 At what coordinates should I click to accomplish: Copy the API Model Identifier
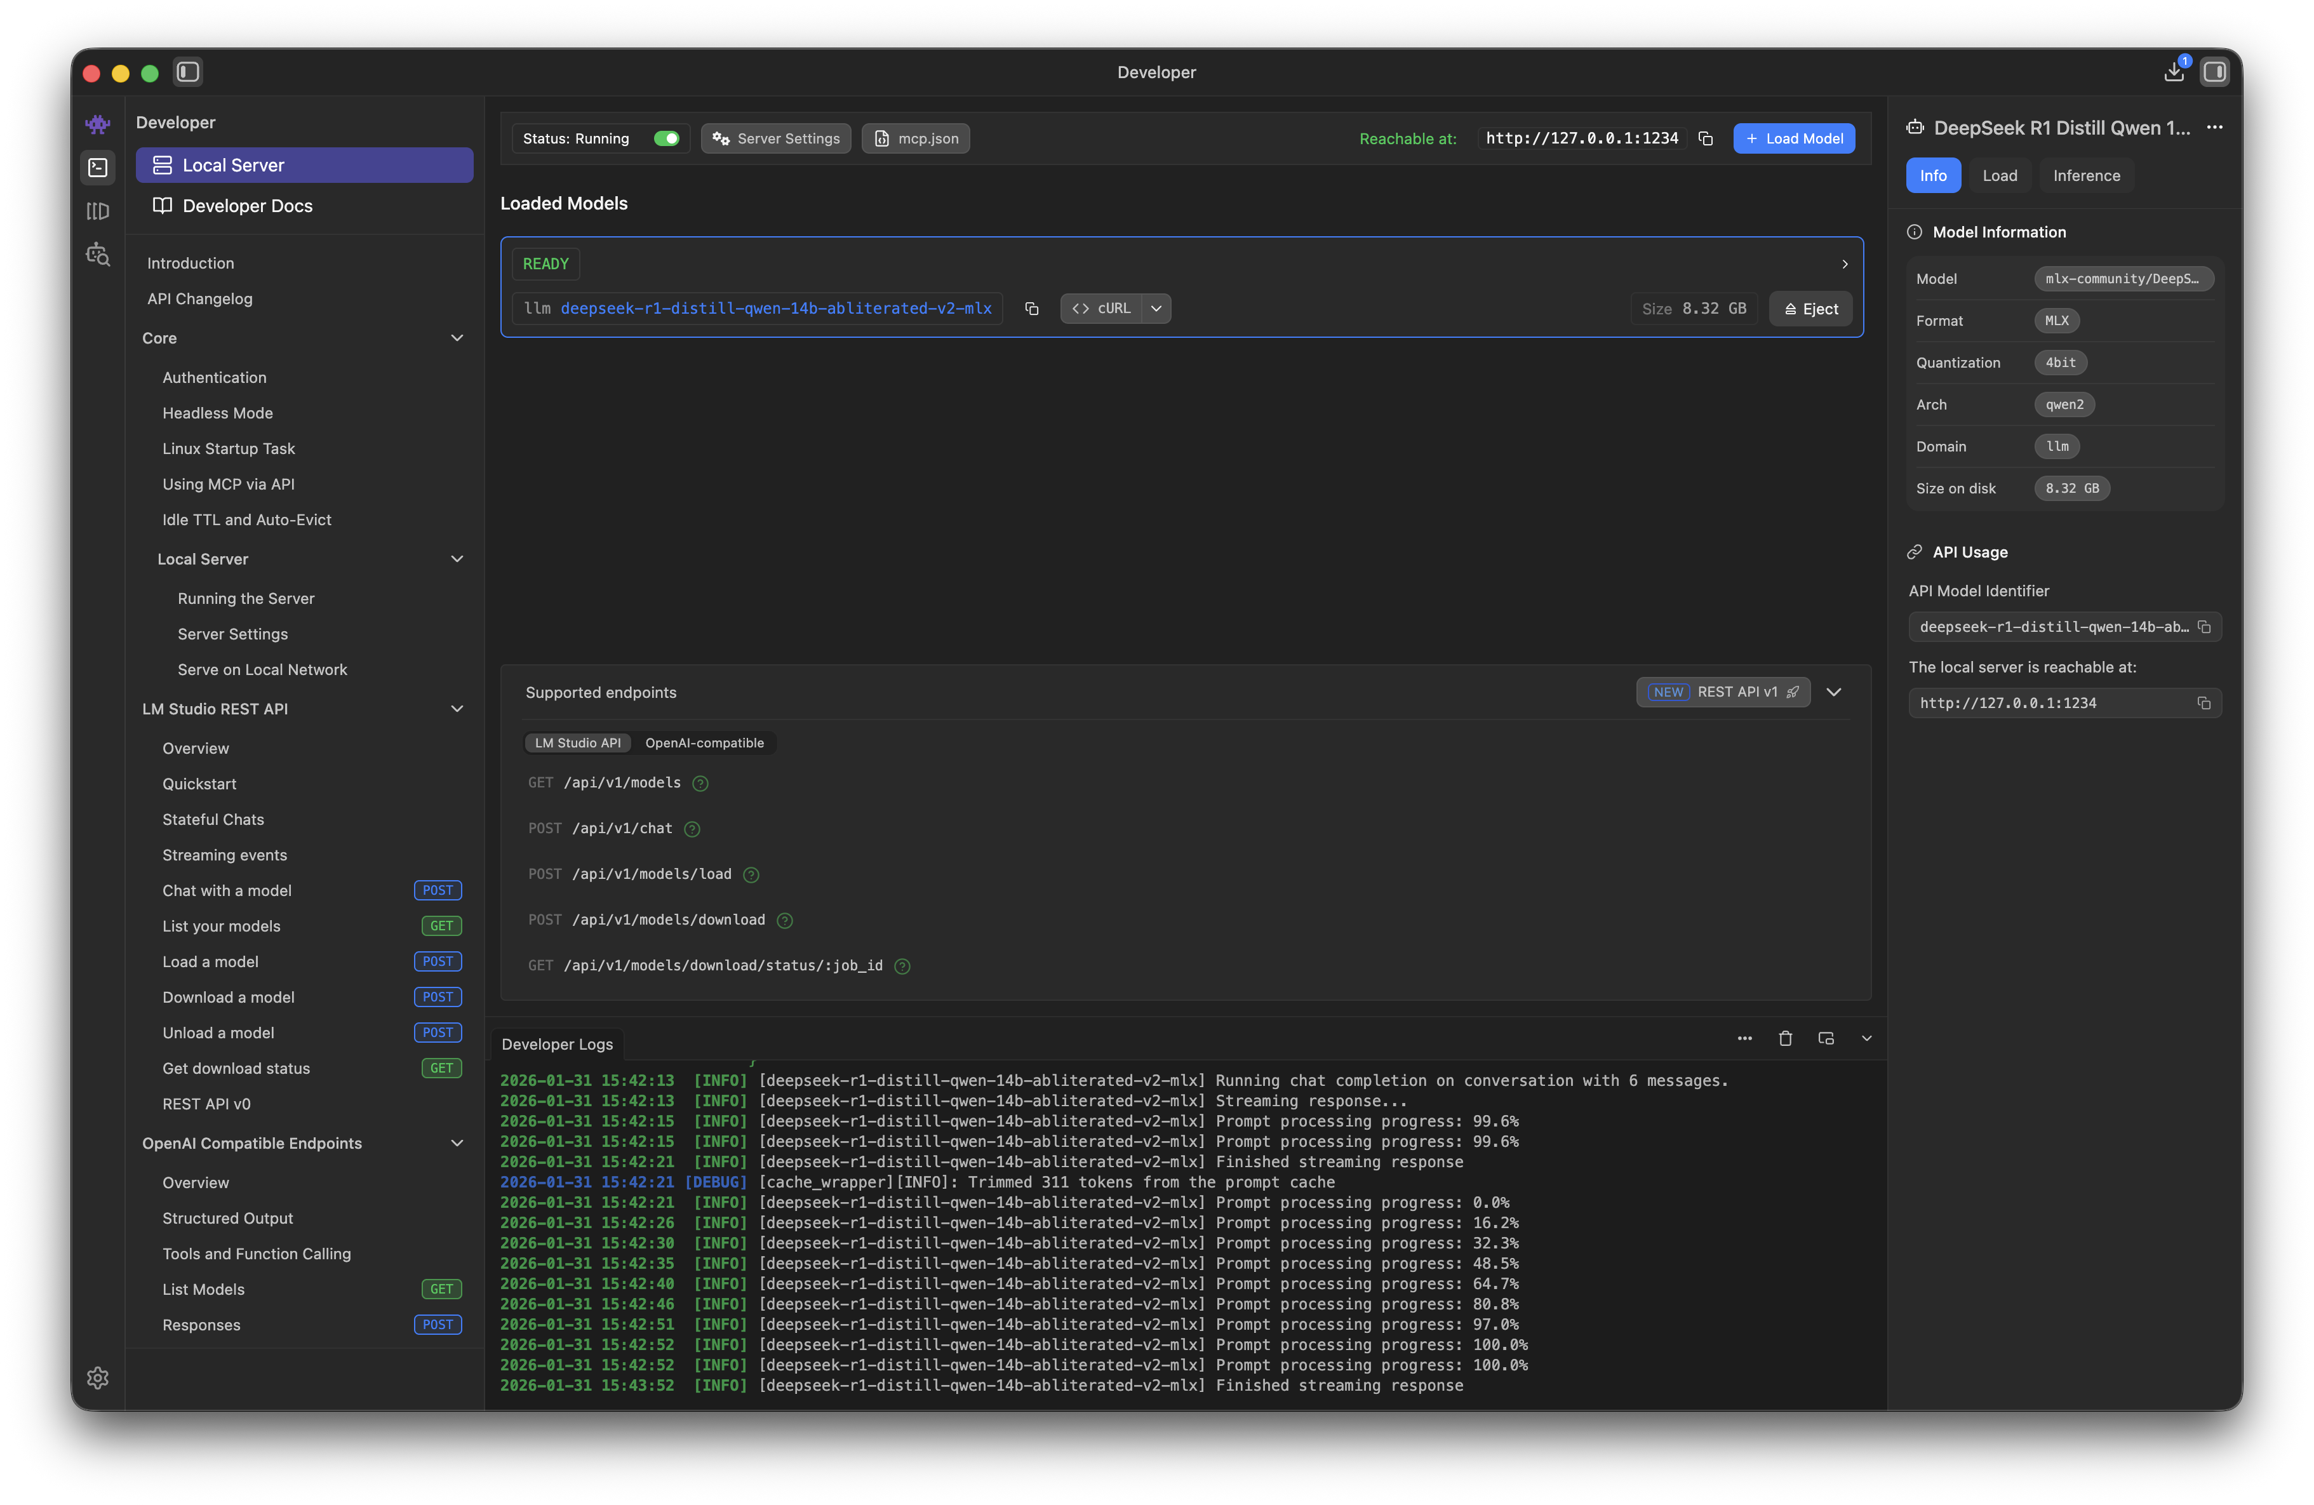[x=2204, y=627]
